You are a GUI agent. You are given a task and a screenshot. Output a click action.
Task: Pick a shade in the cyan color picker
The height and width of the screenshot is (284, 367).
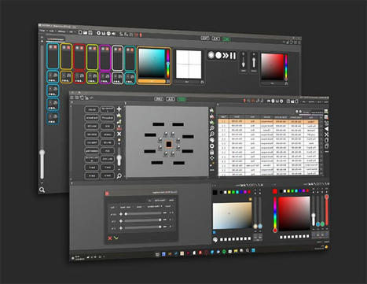click(152, 63)
